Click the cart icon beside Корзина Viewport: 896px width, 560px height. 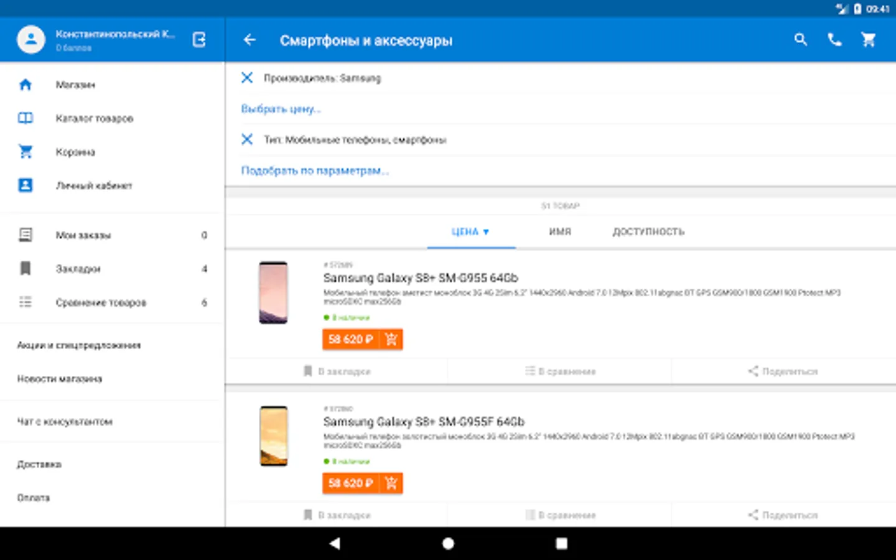click(x=26, y=152)
